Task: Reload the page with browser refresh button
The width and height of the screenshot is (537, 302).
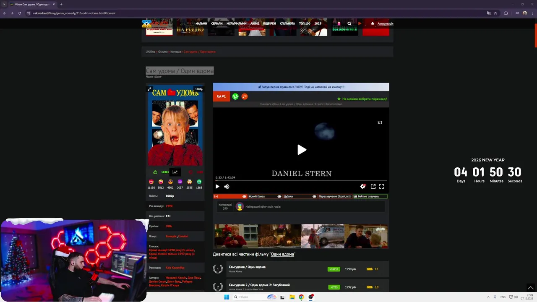Action: 19,13
